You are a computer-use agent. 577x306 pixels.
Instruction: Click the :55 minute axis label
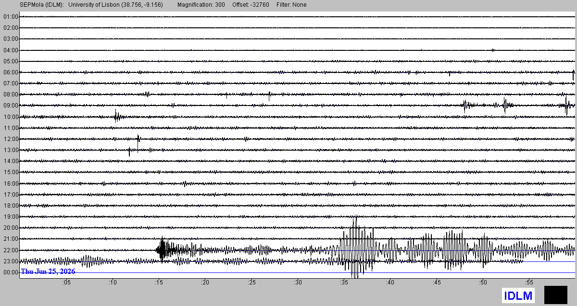coord(529,283)
